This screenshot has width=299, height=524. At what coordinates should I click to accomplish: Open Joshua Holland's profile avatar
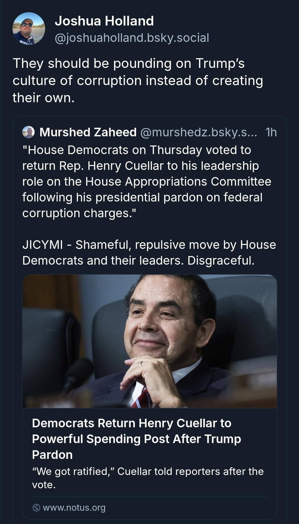(x=29, y=29)
